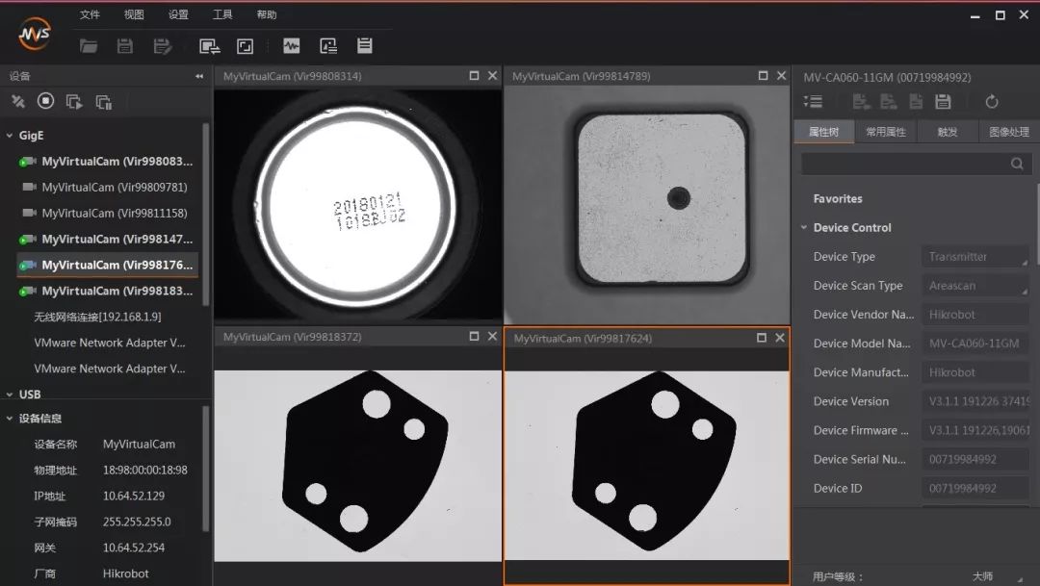Click the log list icon in main toolbar
Screen dimensions: 1040x586
pos(364,45)
